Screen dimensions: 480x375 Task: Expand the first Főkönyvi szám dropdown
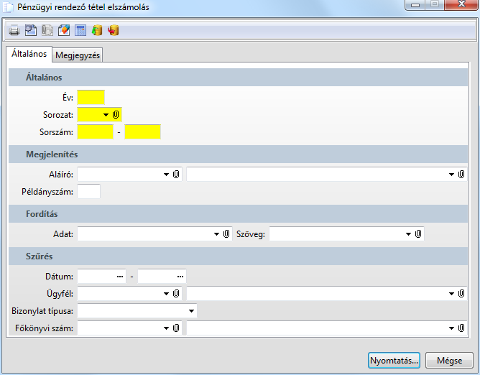point(166,328)
